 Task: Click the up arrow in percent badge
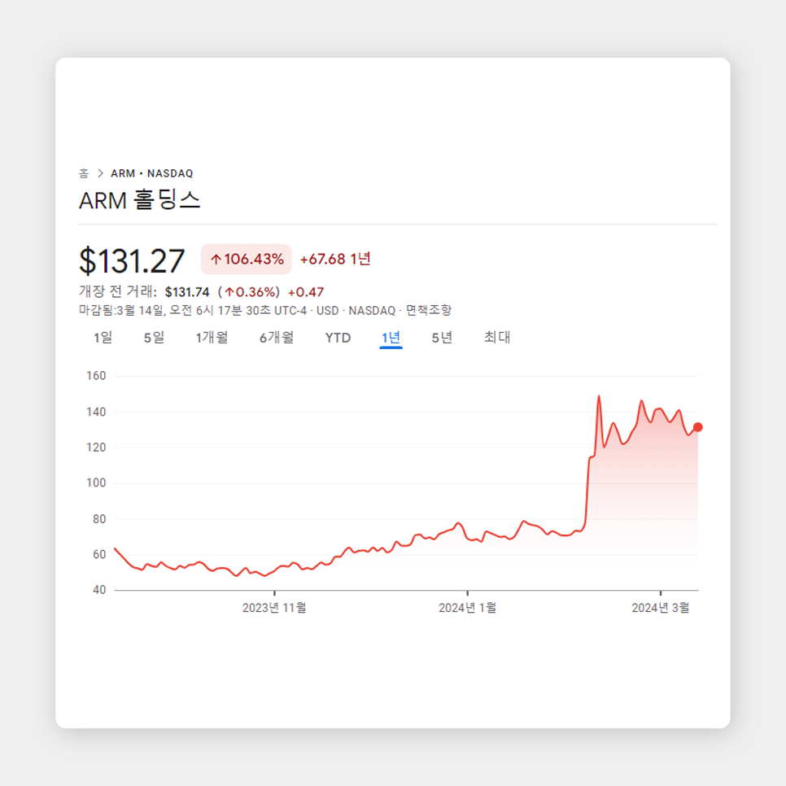[x=216, y=260]
